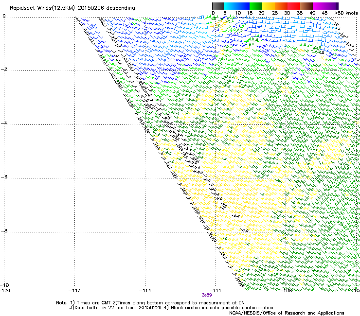Click the -114 longitude axis label
Screen dimensions: 360x316
[x=145, y=291]
